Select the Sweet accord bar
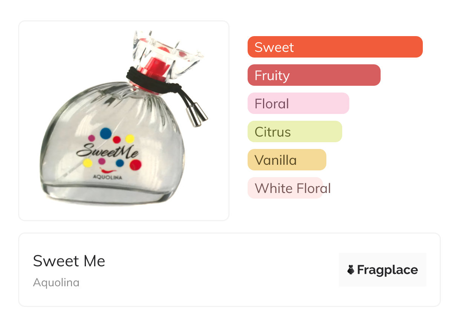Viewport: 459px width, 325px height. (x=335, y=47)
